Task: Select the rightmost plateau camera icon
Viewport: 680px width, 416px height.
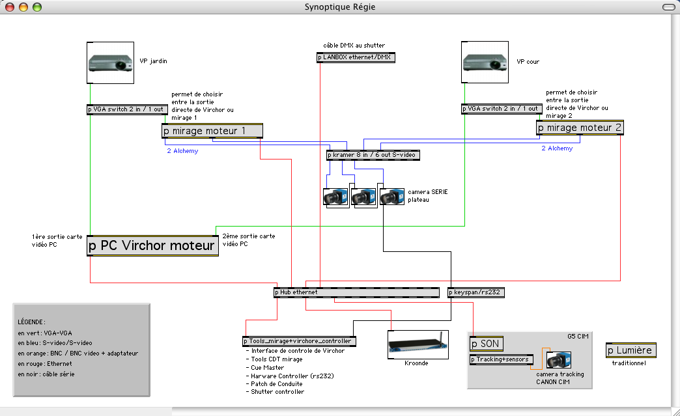Action: 392,196
